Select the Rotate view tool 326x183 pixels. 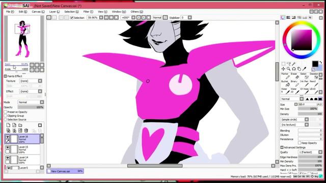[294, 69]
